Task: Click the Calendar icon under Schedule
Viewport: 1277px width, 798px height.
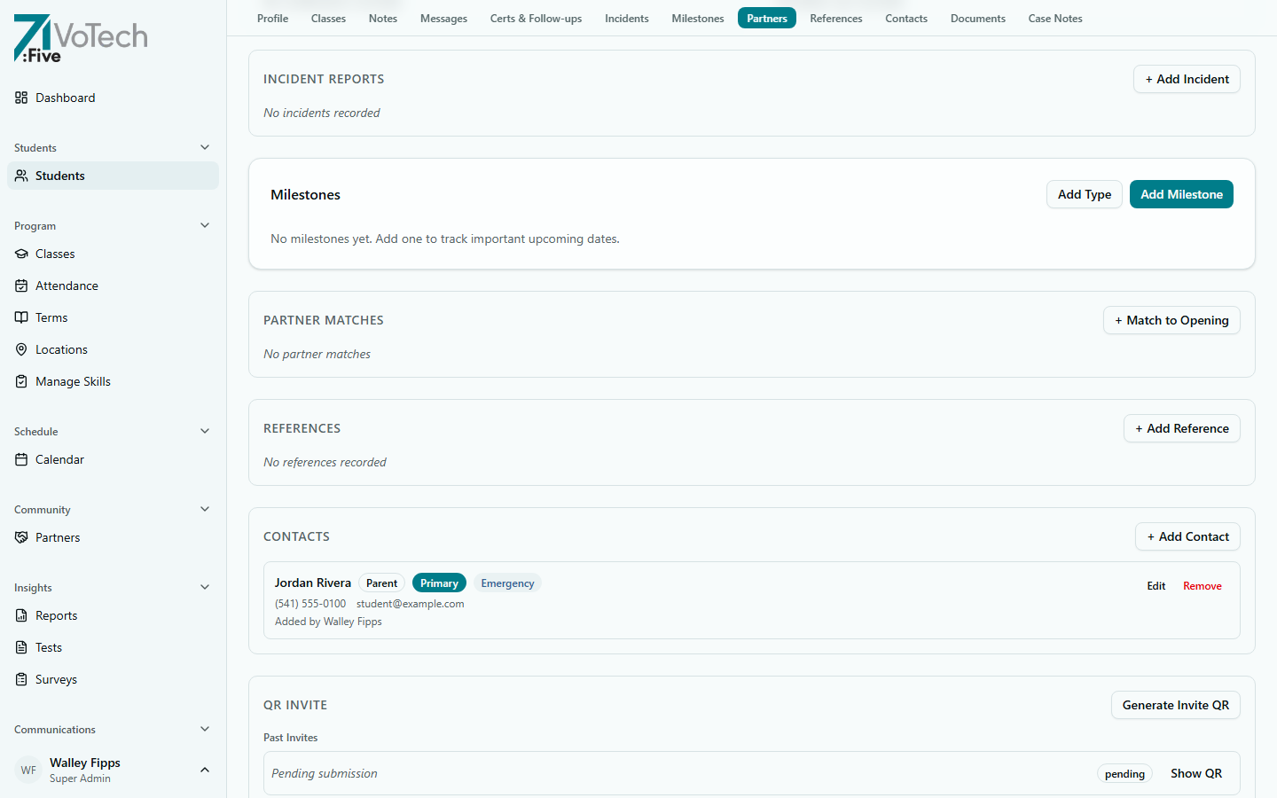Action: (21, 459)
